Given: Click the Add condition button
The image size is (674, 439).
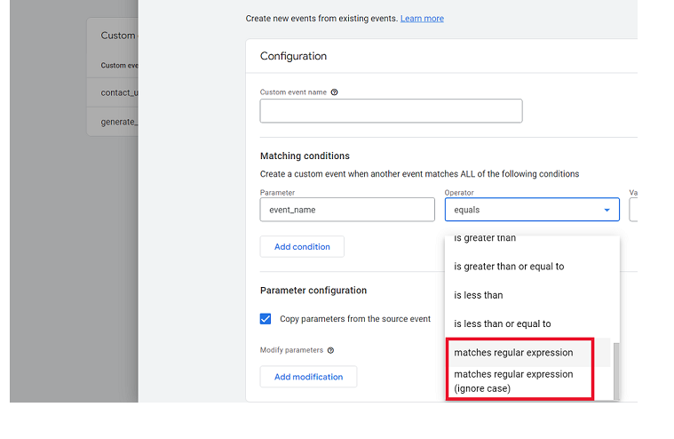Looking at the screenshot, I should pyautogui.click(x=302, y=247).
